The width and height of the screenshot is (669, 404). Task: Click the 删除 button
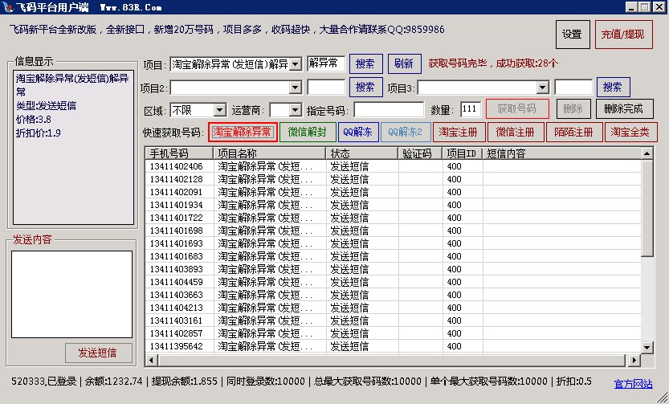(573, 108)
